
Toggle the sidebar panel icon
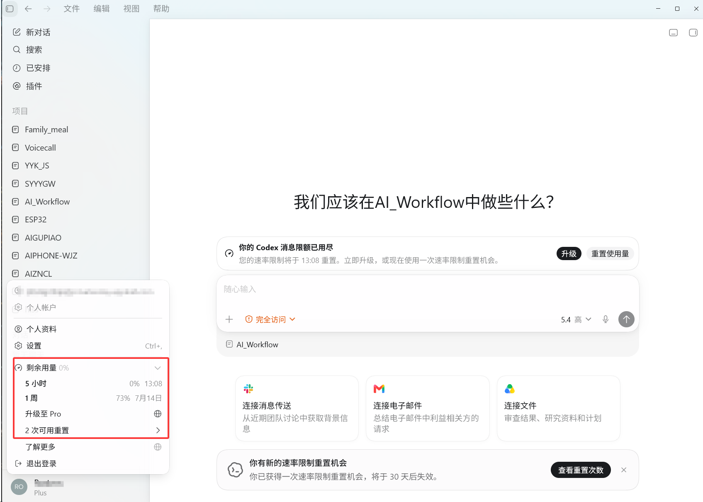point(10,8)
